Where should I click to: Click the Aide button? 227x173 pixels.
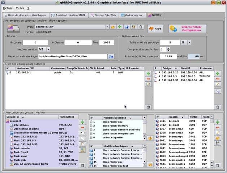(155, 28)
